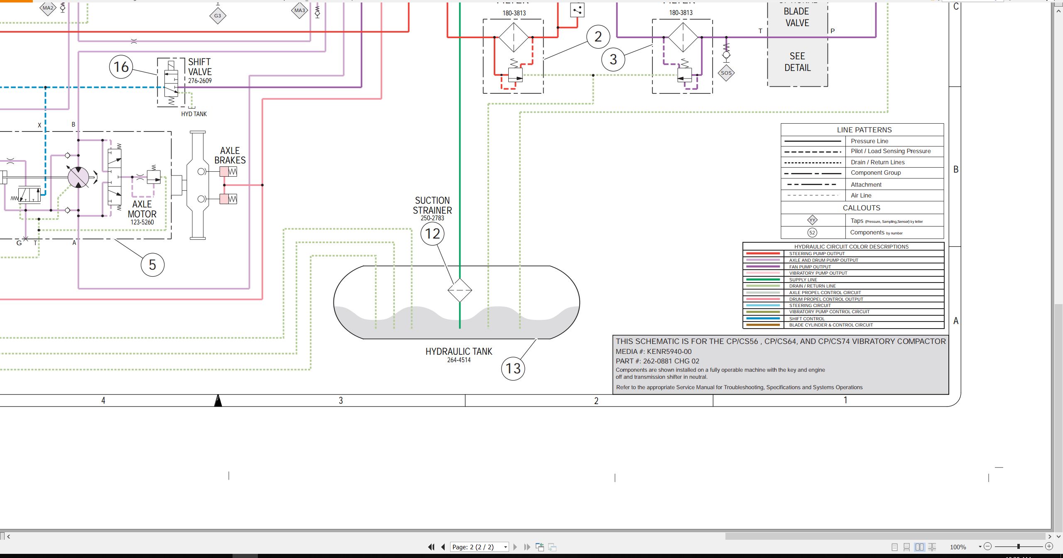The image size is (1063, 558).
Task: Click the STEERING PUMP OUTPUT red swatch
Action: click(x=763, y=253)
